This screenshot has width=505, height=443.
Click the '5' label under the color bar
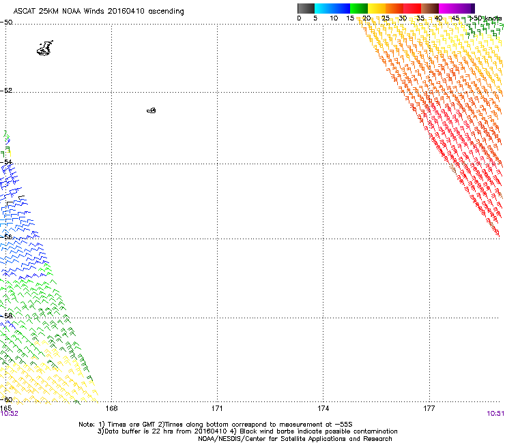pos(315,18)
